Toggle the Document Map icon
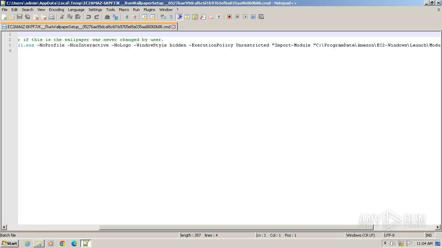 tap(195, 17)
